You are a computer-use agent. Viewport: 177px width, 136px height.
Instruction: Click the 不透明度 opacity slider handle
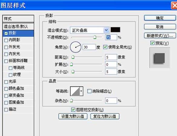coord(95,37)
